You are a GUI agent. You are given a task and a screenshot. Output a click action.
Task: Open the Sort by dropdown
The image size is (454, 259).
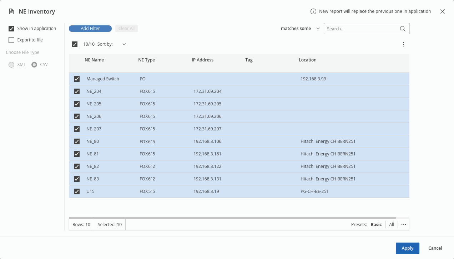(x=124, y=44)
